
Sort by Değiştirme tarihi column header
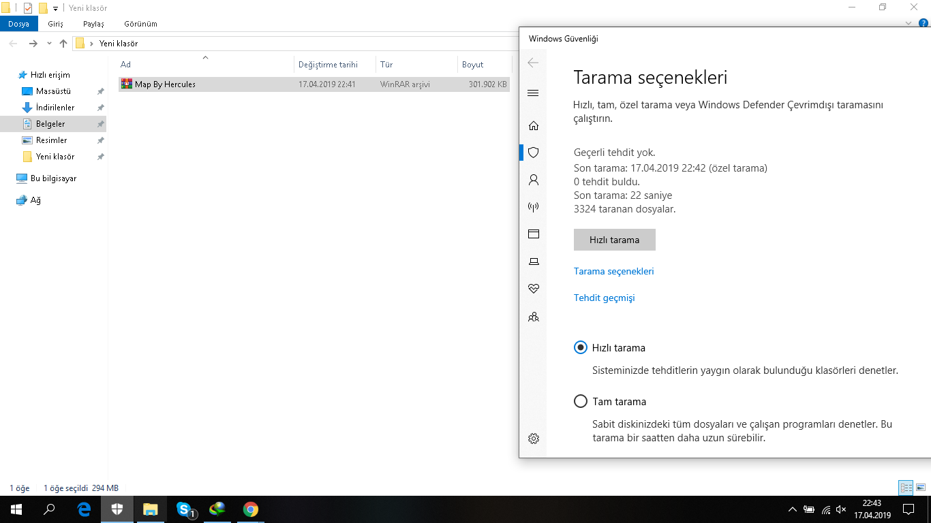tap(335, 65)
